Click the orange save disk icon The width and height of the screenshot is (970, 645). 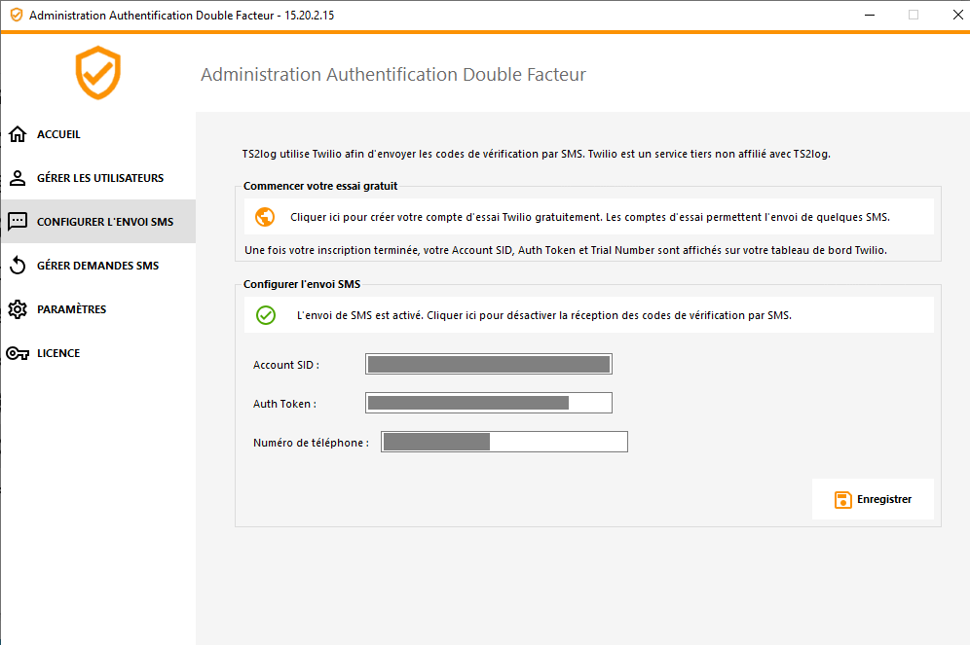pyautogui.click(x=842, y=499)
